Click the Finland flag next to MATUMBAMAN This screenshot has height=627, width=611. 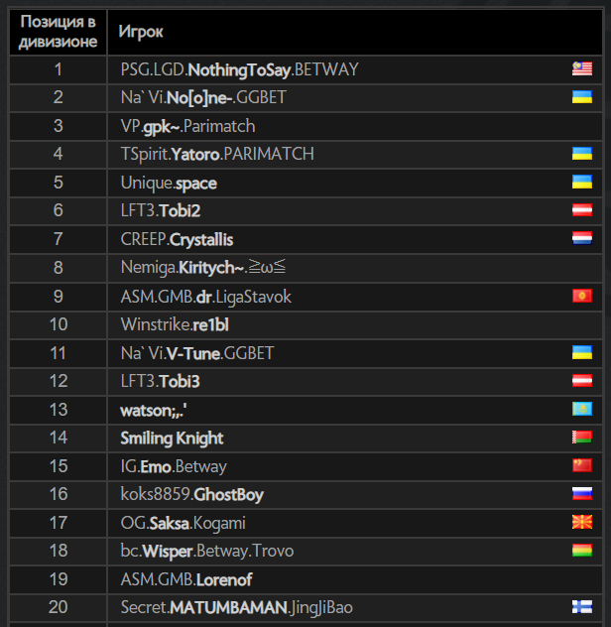(582, 607)
